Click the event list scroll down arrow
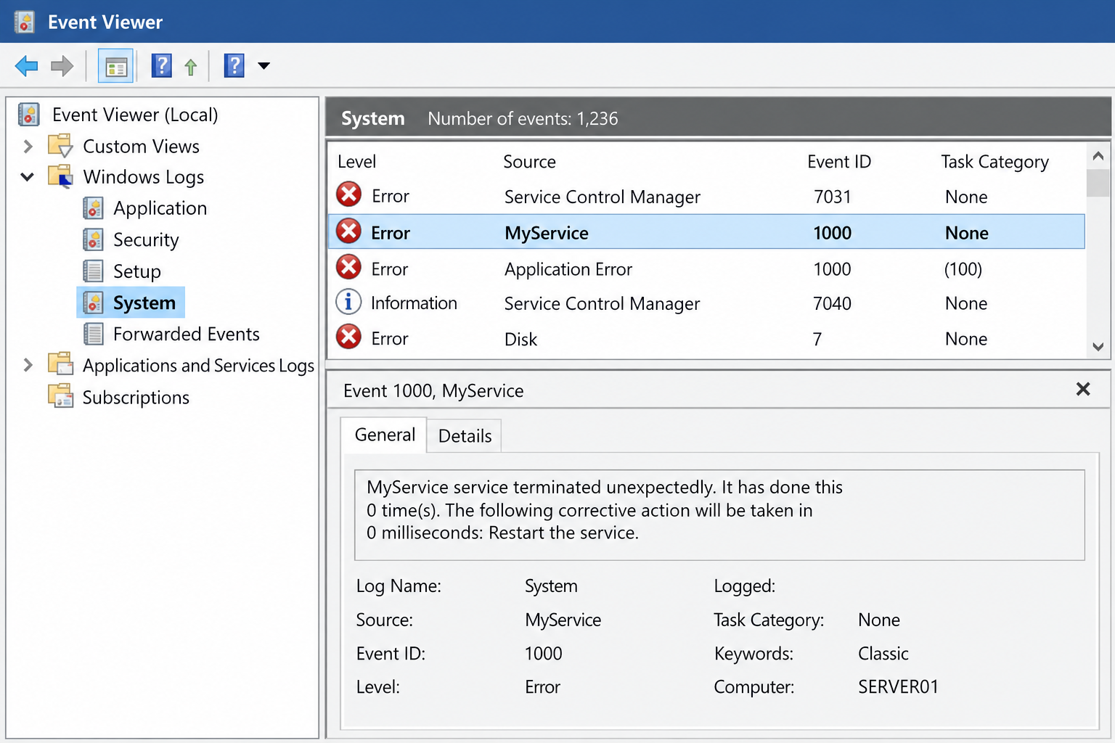Screen dimensions: 1115x743 pyautogui.click(x=1098, y=347)
